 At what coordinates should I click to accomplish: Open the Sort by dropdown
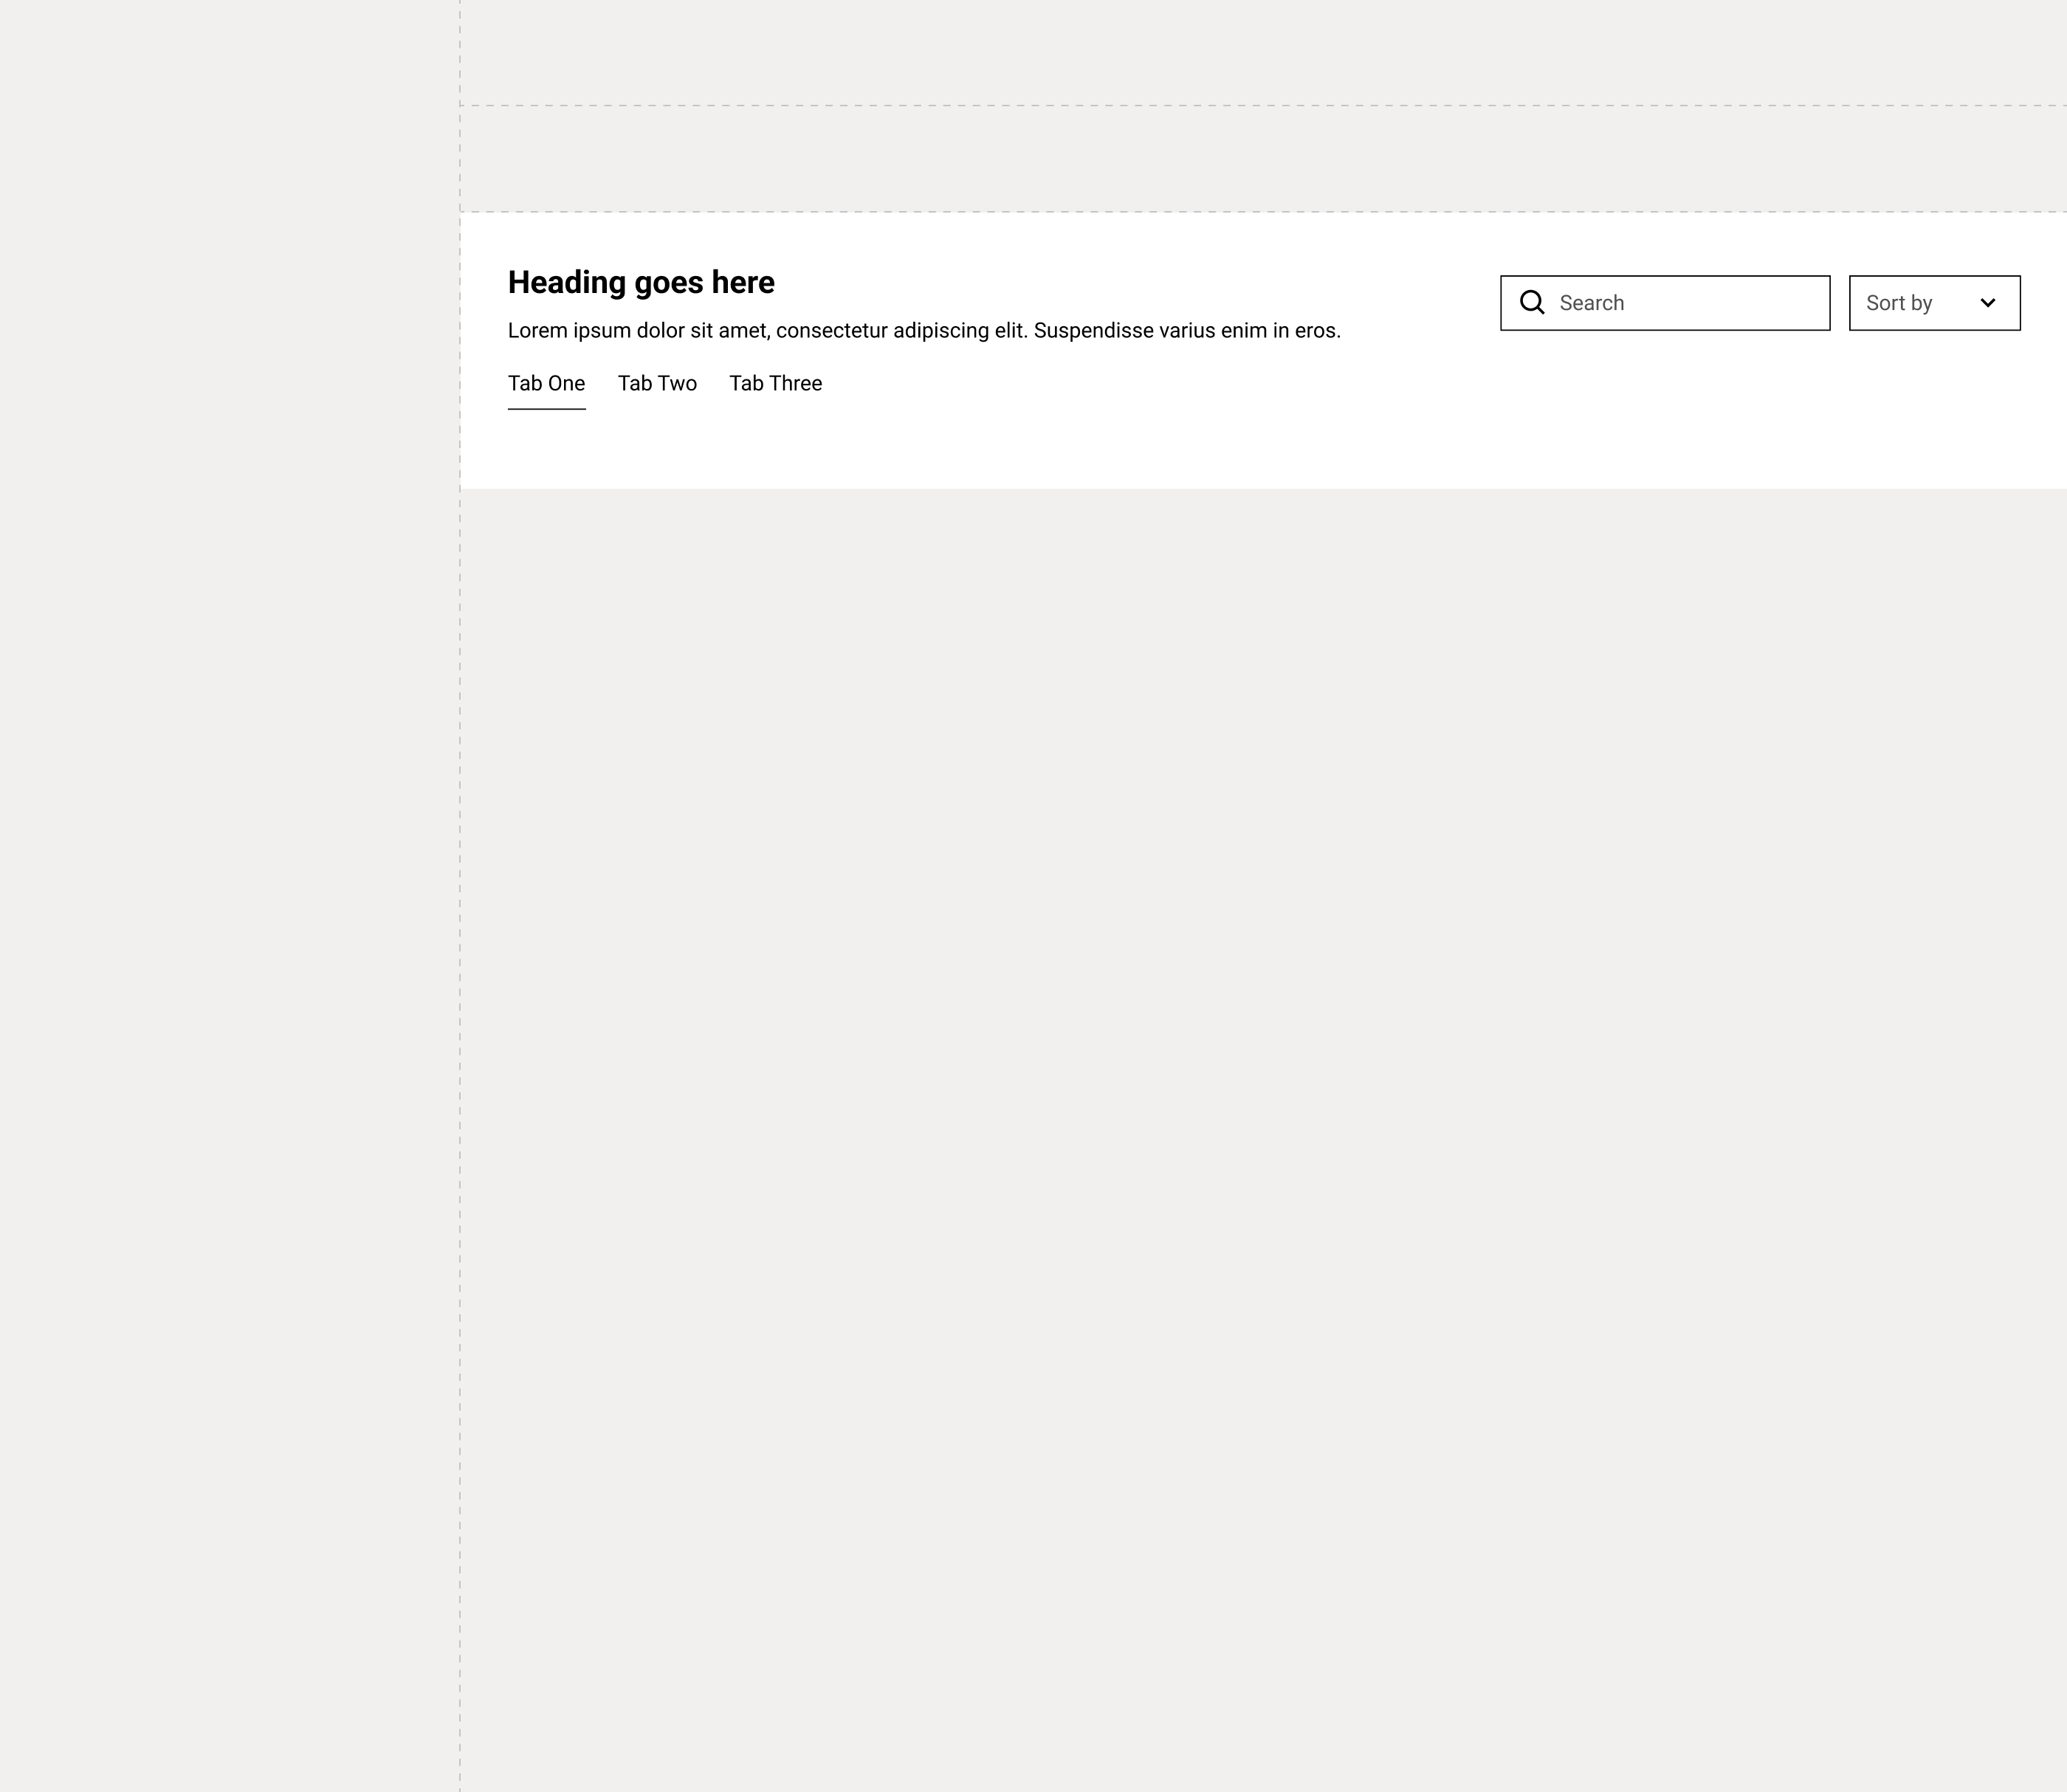[1934, 303]
